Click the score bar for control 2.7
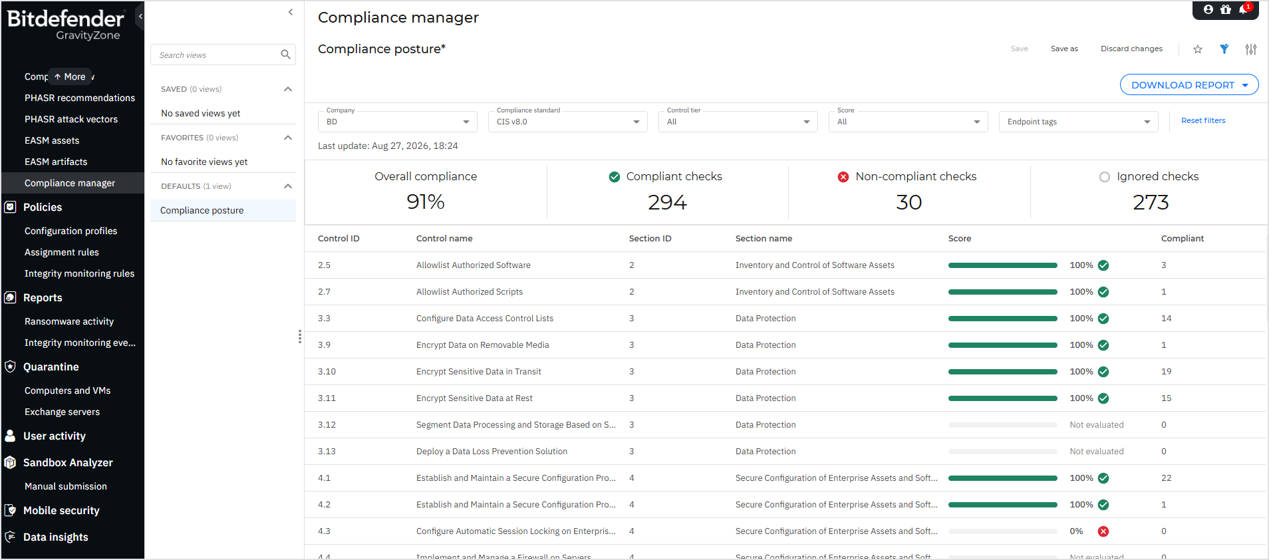Image resolution: width=1269 pixels, height=560 pixels. (1002, 292)
